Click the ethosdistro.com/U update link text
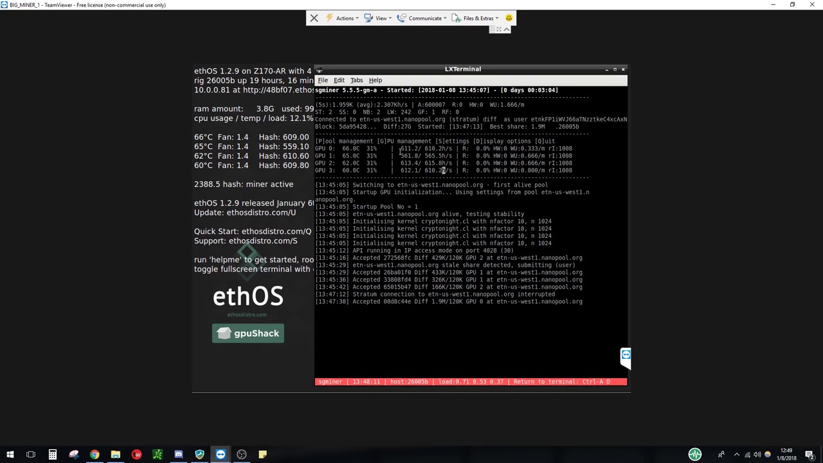The height and width of the screenshot is (463, 823). (261, 212)
